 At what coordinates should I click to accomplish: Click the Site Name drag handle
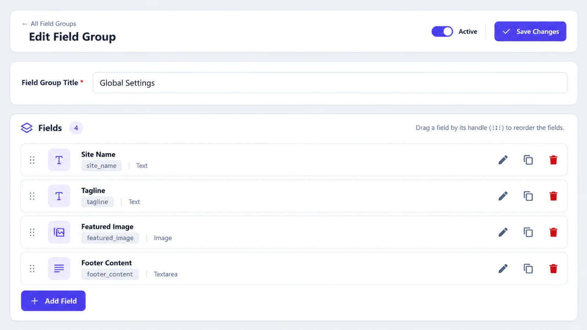(x=32, y=160)
